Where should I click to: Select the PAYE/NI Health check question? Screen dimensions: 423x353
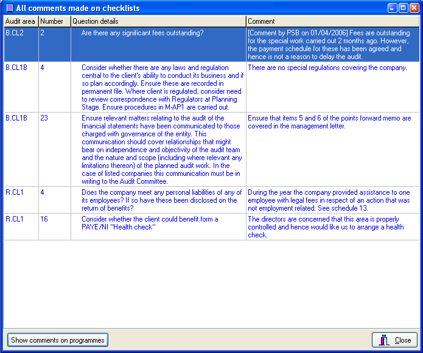click(159, 227)
